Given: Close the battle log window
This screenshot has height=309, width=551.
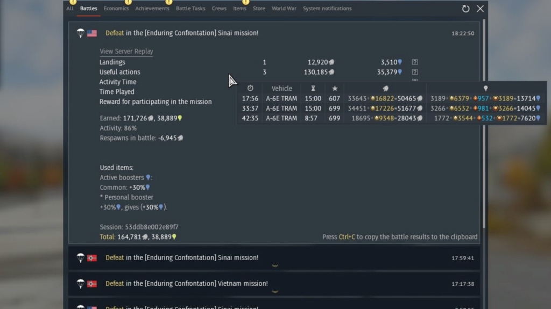Looking at the screenshot, I should point(481,9).
